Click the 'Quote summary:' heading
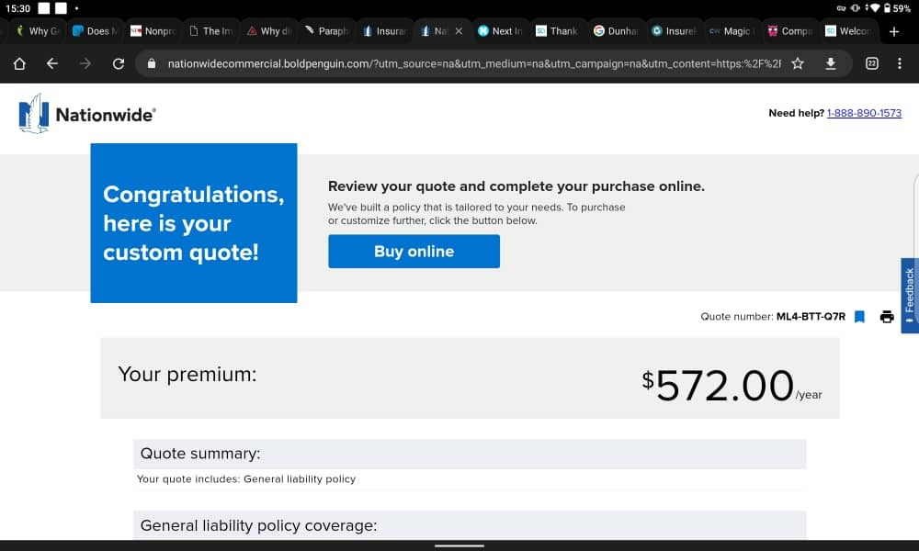The image size is (919, 551). tap(200, 454)
